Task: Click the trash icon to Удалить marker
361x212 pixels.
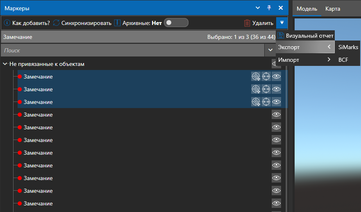Action: click(247, 23)
